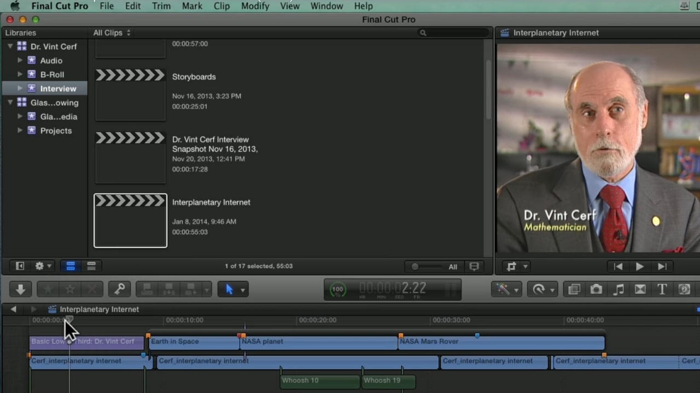The image size is (700, 393).
Task: Toggle clip appearance button beside All
Action: click(474, 266)
